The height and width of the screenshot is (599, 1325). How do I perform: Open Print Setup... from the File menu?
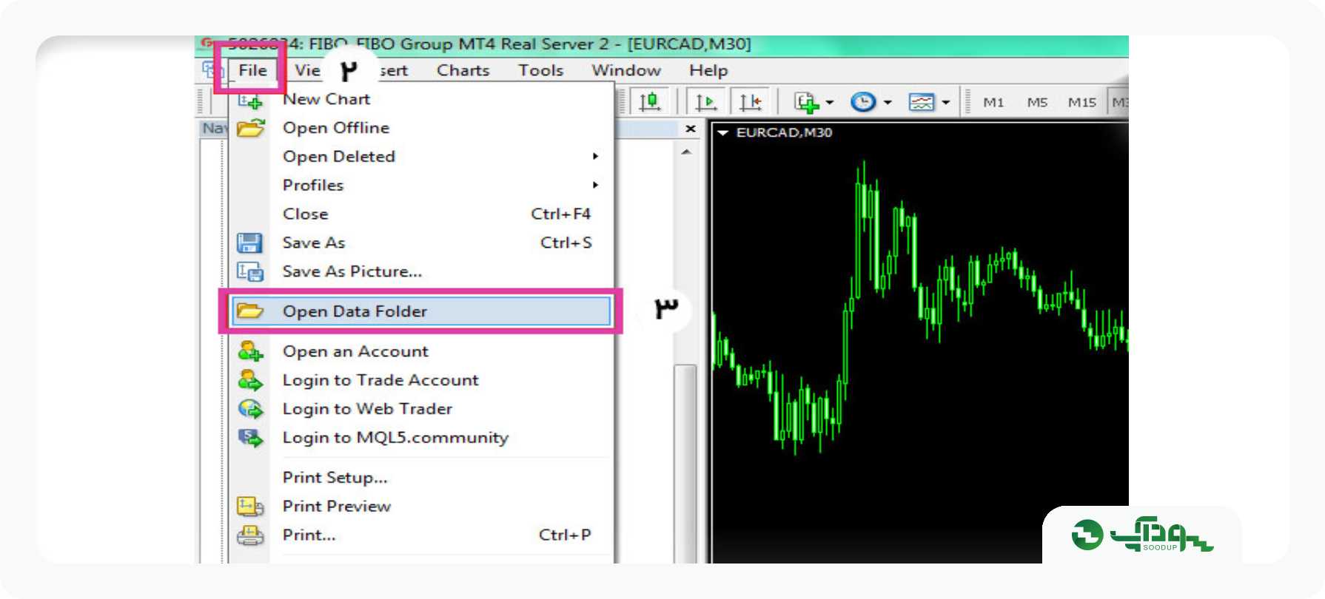(x=420, y=478)
